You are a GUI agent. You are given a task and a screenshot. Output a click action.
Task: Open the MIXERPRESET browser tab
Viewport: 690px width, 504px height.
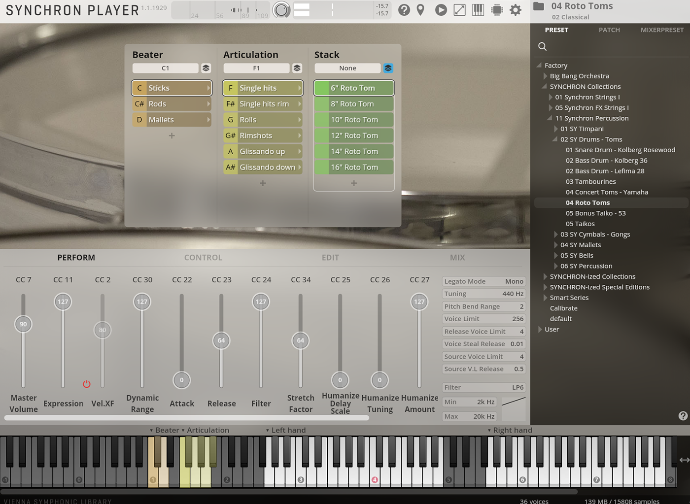point(662,30)
